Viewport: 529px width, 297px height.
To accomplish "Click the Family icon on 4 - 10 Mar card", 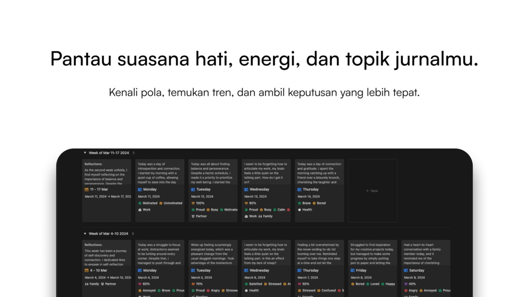I will tap(87, 284).
